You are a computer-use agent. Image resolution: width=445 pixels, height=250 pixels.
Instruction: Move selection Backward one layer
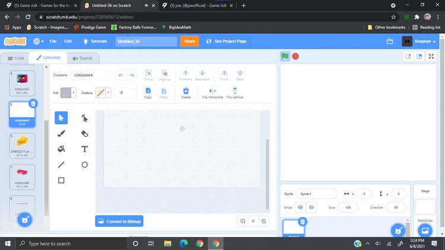202,75
